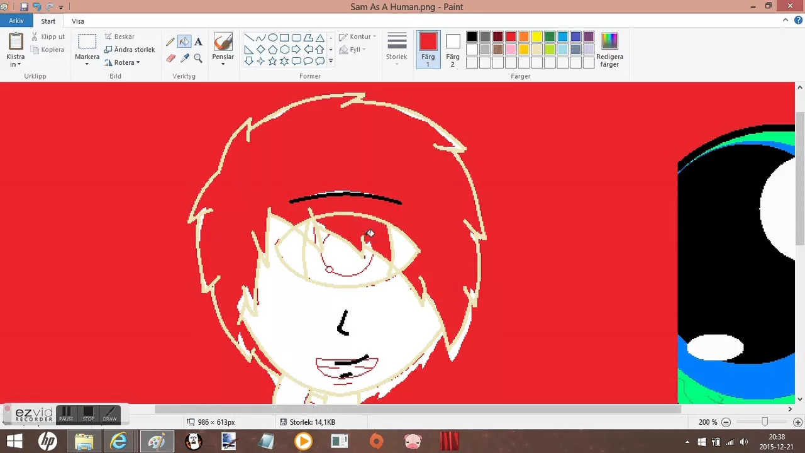Select the Text tool
Image resolution: width=805 pixels, height=453 pixels.
(198, 42)
